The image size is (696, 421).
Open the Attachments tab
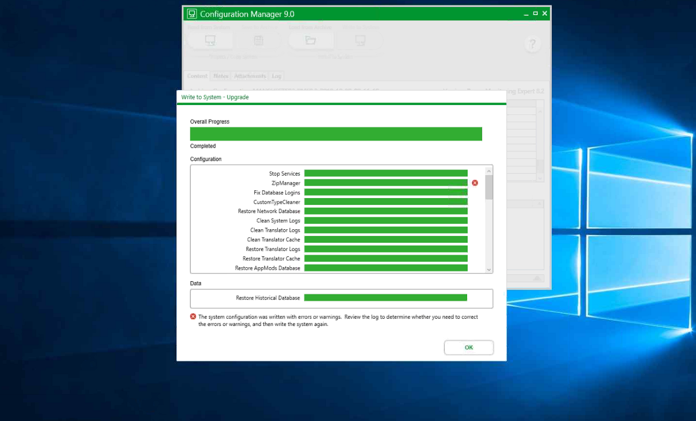(250, 76)
